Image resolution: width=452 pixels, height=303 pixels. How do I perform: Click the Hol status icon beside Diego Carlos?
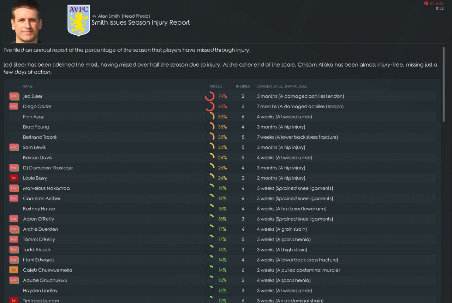[x=14, y=107]
